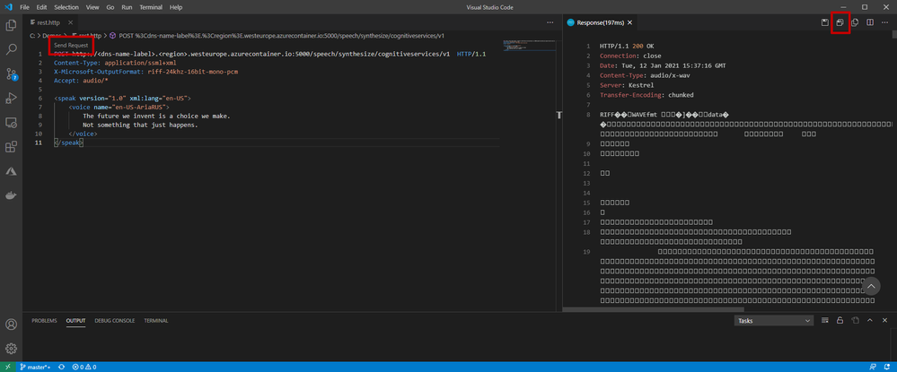Open More Actions for rest.http editor group

point(550,22)
